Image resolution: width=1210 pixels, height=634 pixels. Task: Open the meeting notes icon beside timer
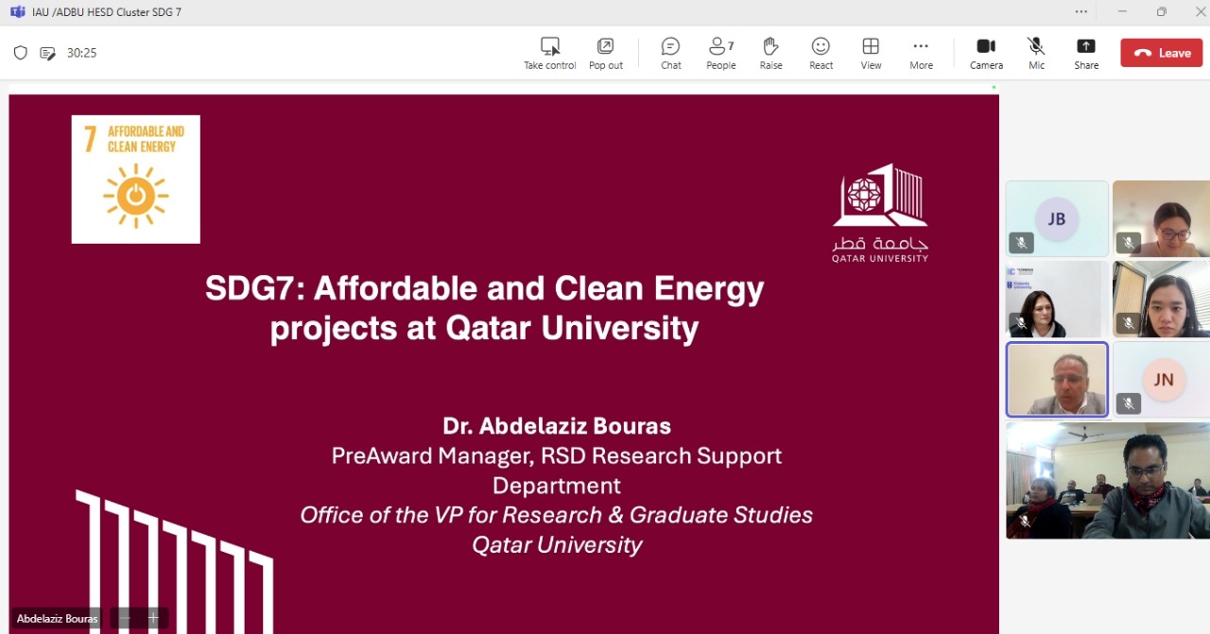(48, 53)
